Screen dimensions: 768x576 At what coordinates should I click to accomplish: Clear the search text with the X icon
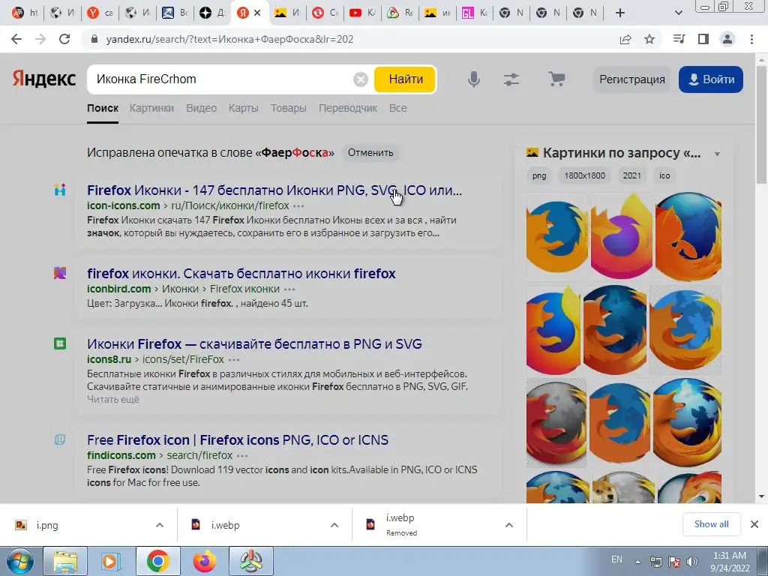point(361,79)
